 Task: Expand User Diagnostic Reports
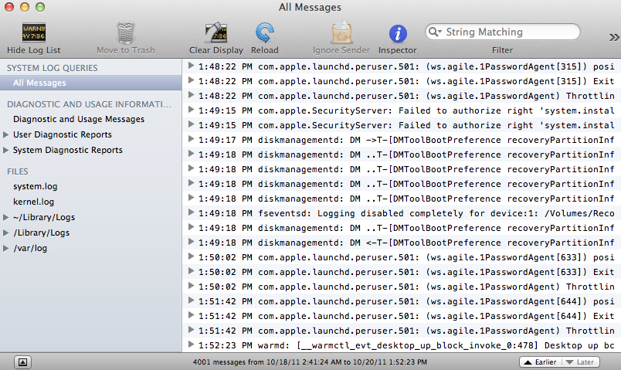coord(5,134)
